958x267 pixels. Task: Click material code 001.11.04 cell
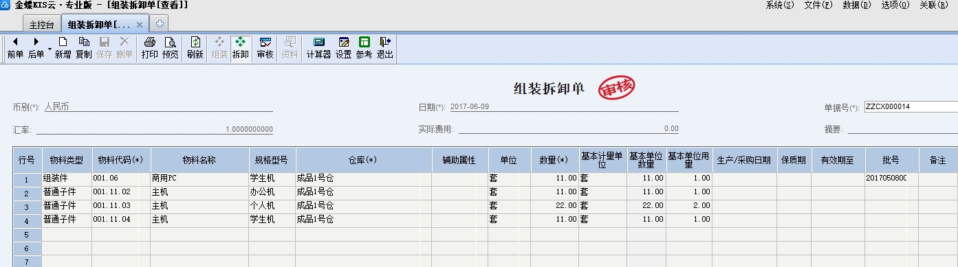120,220
